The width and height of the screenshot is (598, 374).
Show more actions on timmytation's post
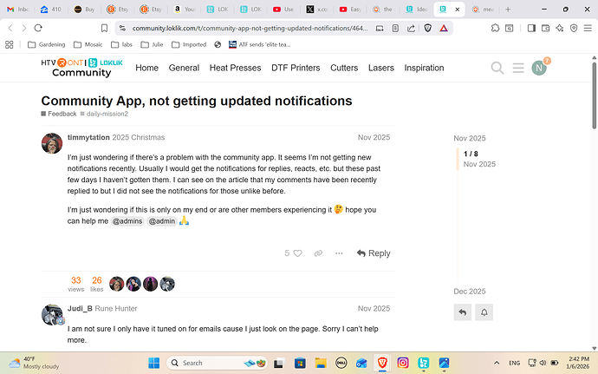(x=339, y=253)
